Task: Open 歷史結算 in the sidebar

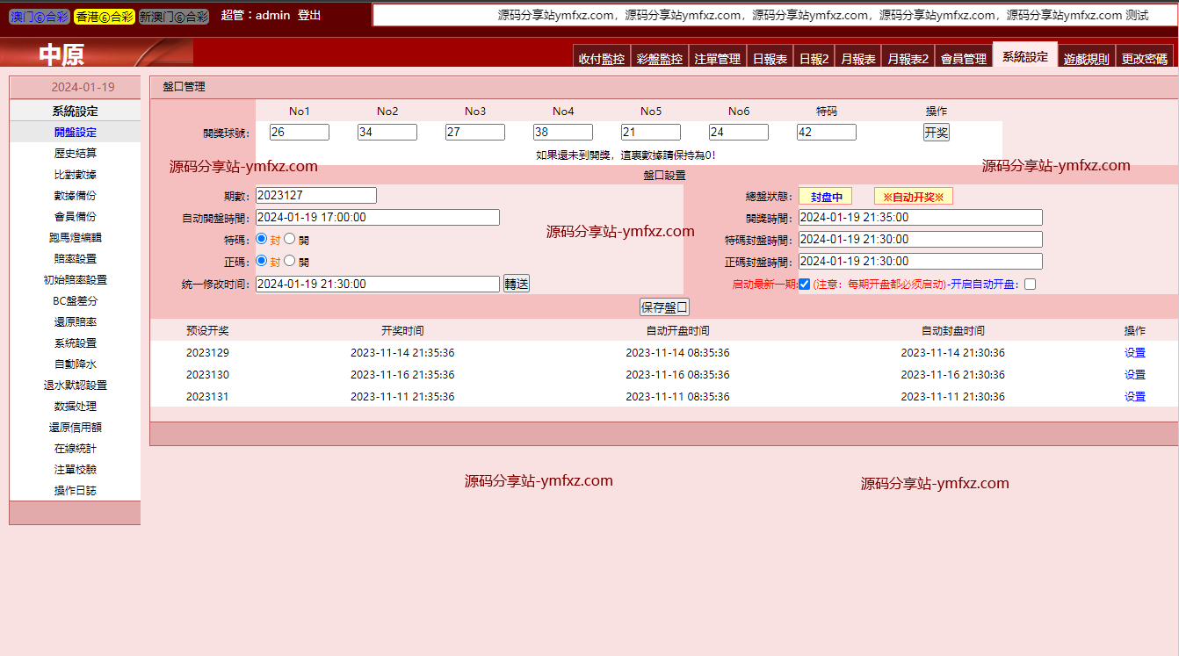Action: pyautogui.click(x=75, y=154)
